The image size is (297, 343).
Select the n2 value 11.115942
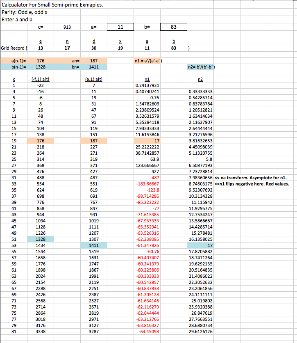pyautogui.click(x=200, y=202)
